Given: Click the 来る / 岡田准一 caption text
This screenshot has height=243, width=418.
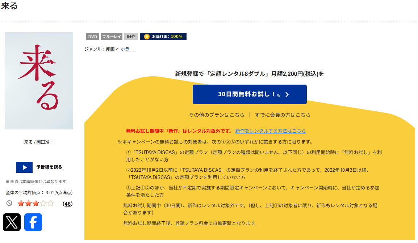Looking at the screenshot, I should (39, 142).
